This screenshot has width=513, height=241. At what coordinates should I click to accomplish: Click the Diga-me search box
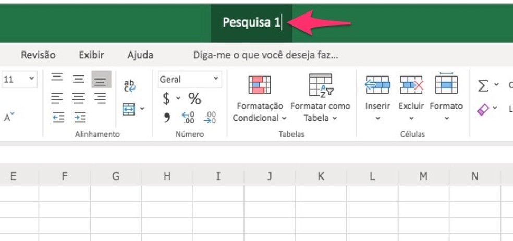point(265,55)
